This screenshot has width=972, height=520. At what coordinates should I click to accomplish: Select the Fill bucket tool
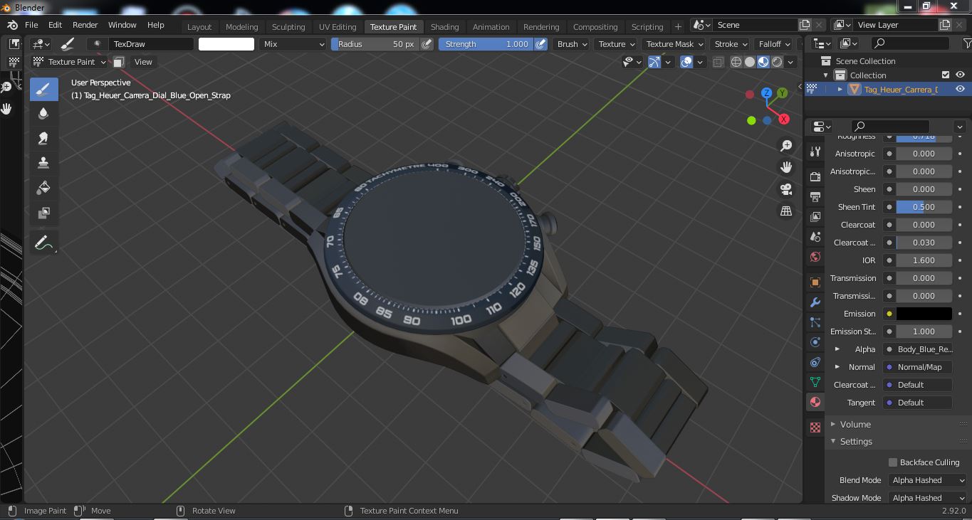pyautogui.click(x=43, y=188)
